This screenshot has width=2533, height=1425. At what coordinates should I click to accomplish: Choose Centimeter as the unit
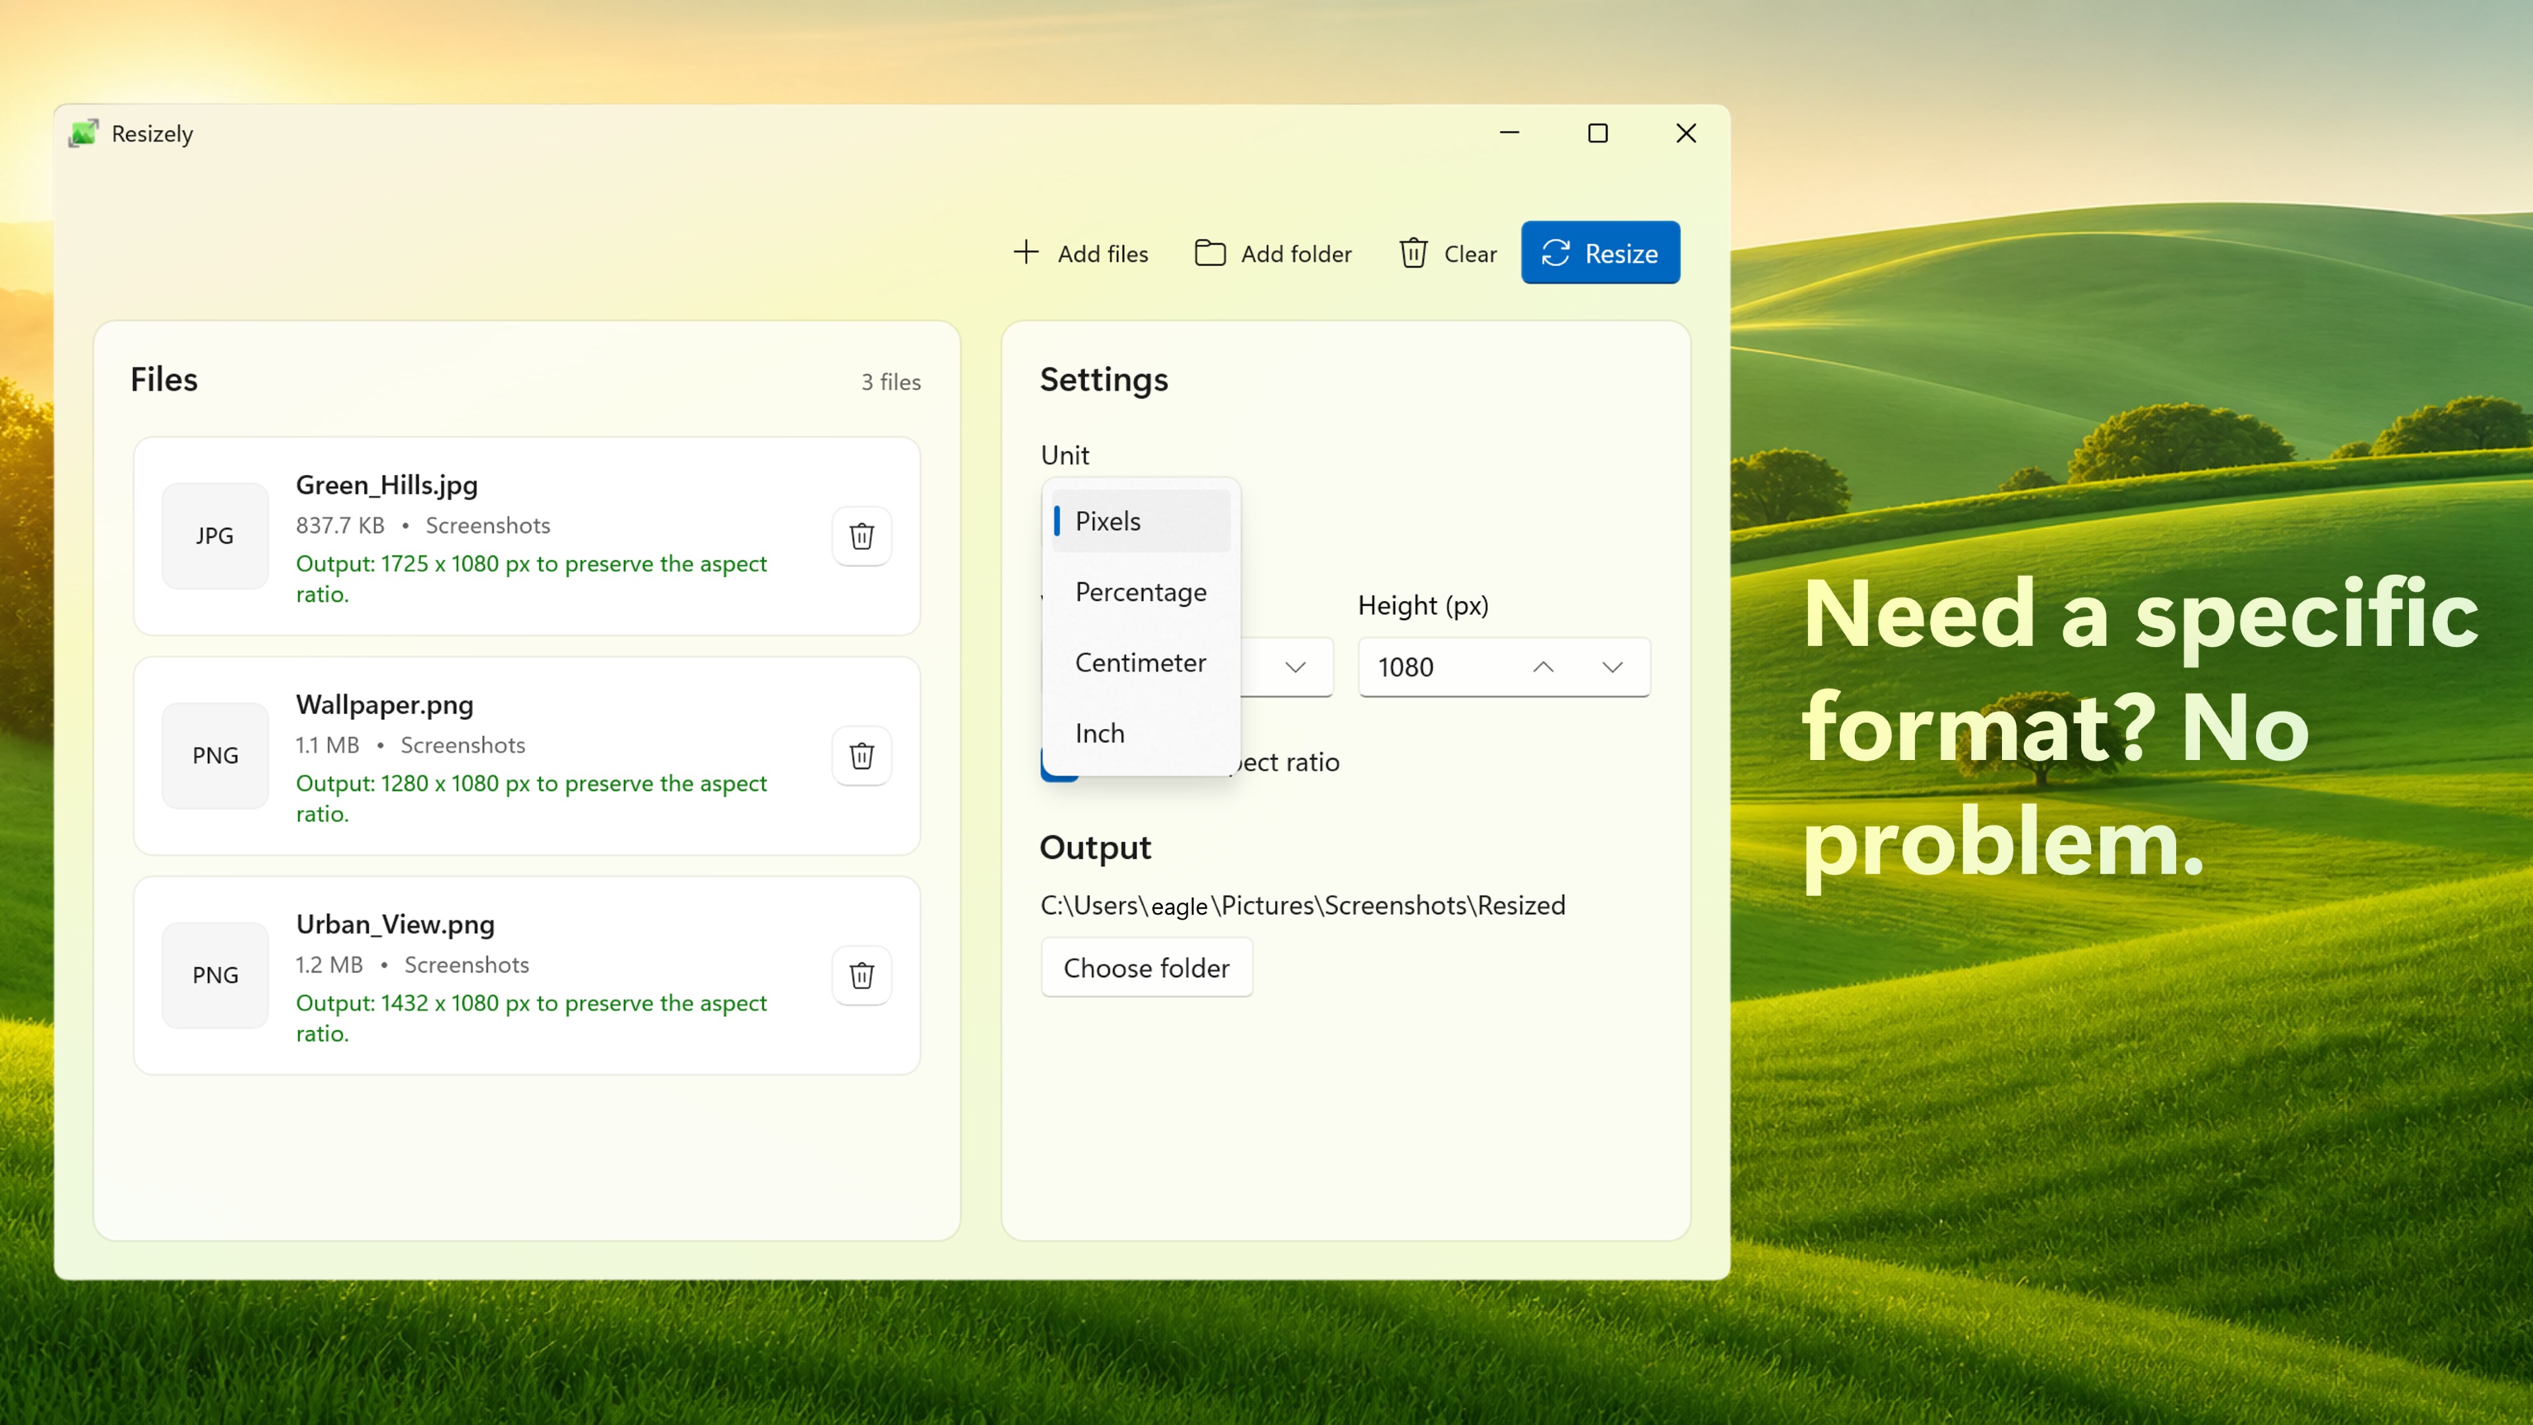point(1141,663)
